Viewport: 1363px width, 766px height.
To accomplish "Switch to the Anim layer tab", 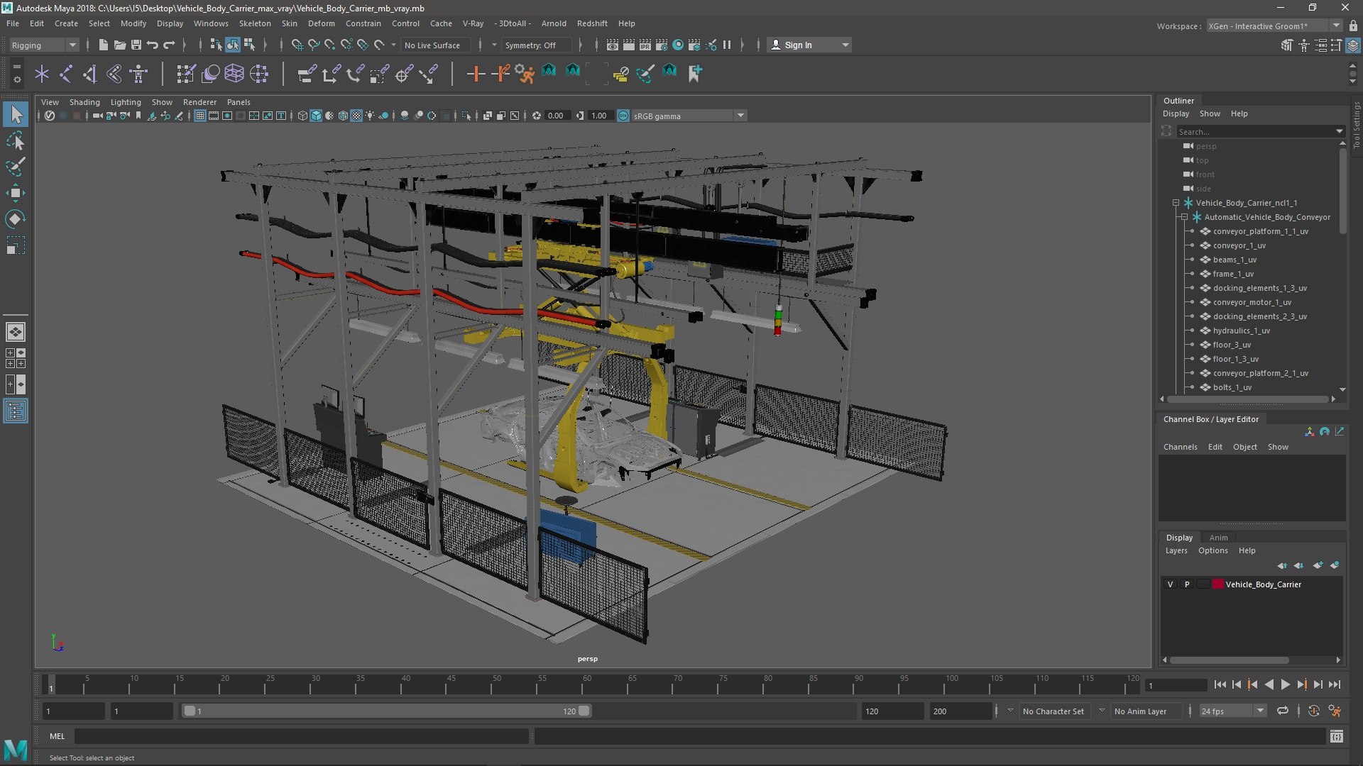I will [x=1218, y=538].
